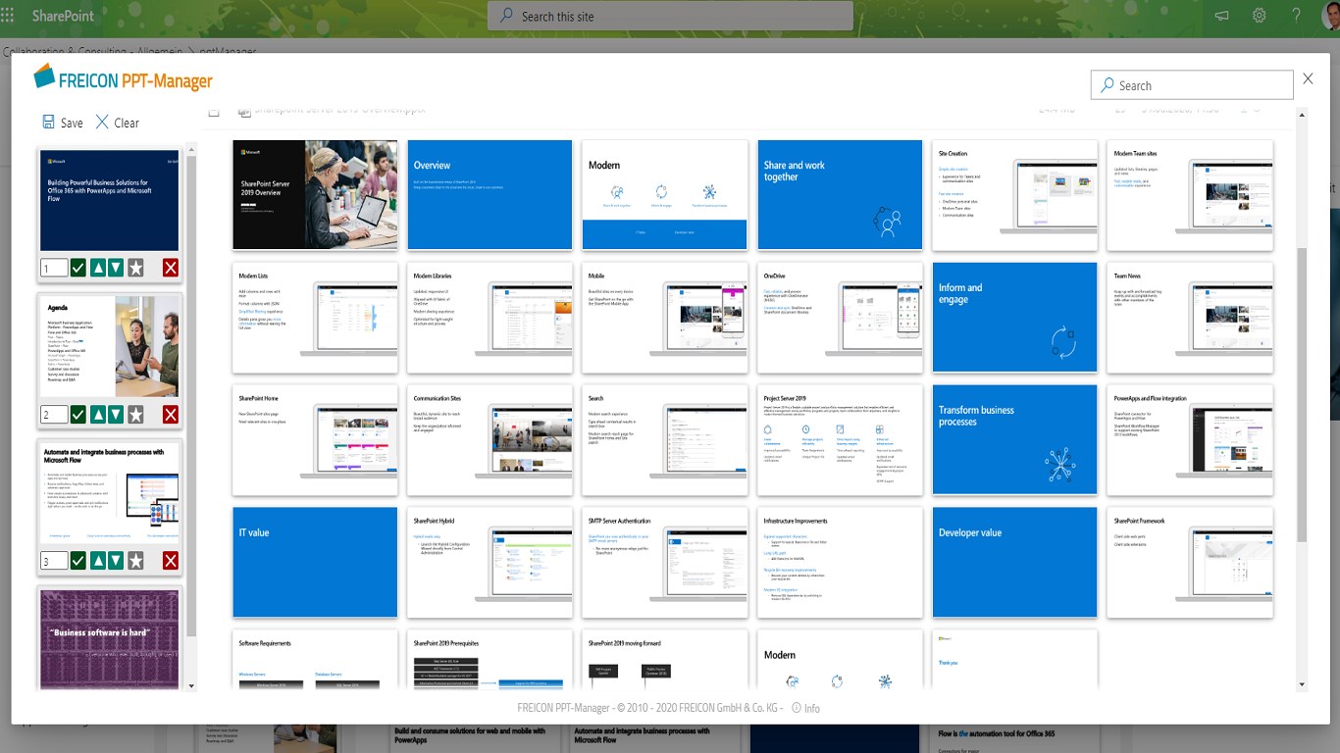This screenshot has height=753, width=1340.
Task: Mark selected slide 1 as favorite
Action: (135, 268)
